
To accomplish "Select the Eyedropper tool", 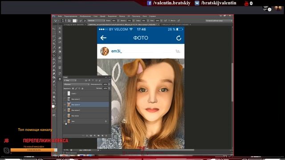I will pyautogui.click(x=54, y=48).
